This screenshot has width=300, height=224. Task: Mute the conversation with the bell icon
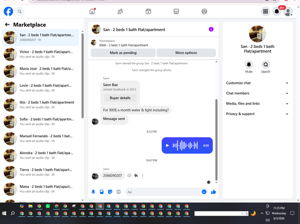(249, 65)
